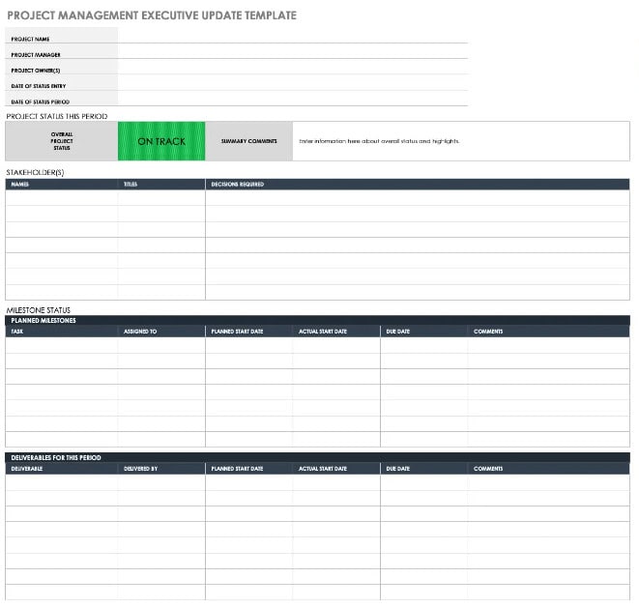Click the first empty cell under Task
The height and width of the screenshot is (607, 639).
[x=62, y=345]
